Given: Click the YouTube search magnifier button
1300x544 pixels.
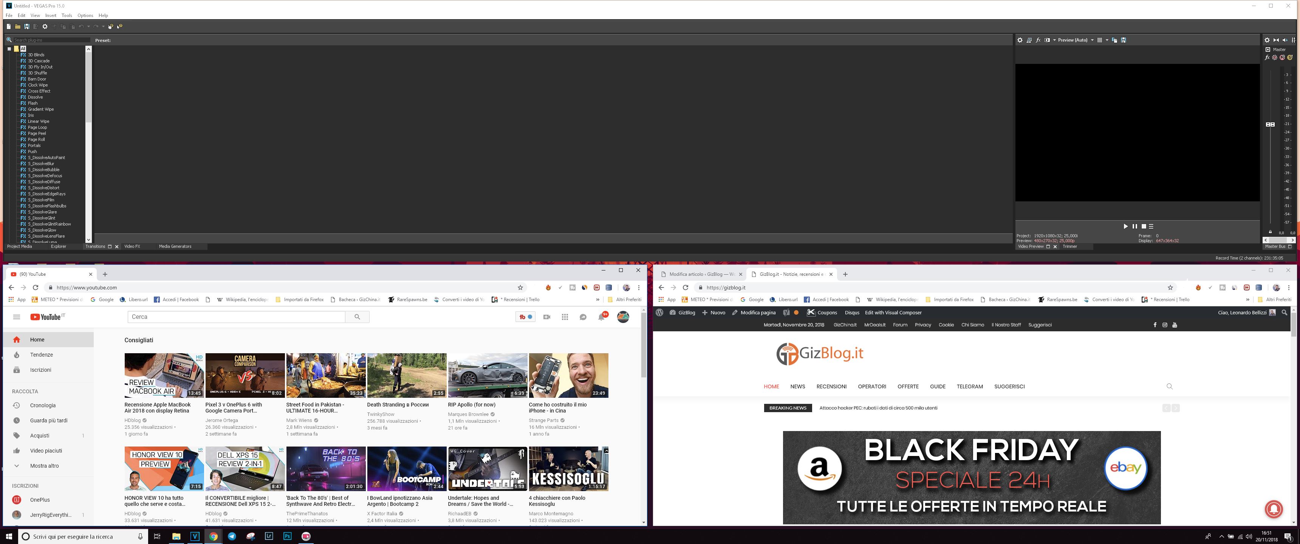Looking at the screenshot, I should tap(357, 317).
